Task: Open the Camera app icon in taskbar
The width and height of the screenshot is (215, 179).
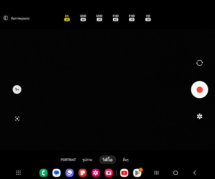Action: (109, 173)
